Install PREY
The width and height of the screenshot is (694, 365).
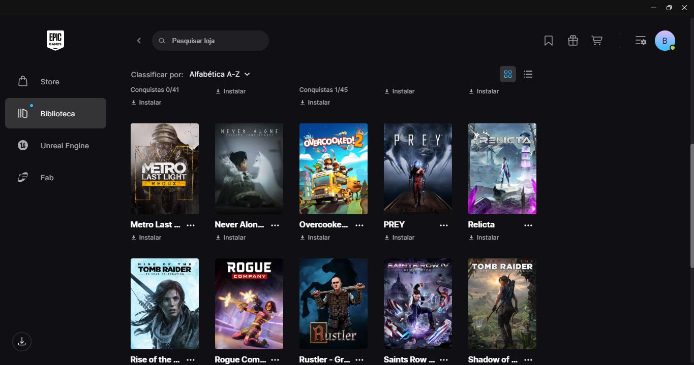tap(399, 238)
